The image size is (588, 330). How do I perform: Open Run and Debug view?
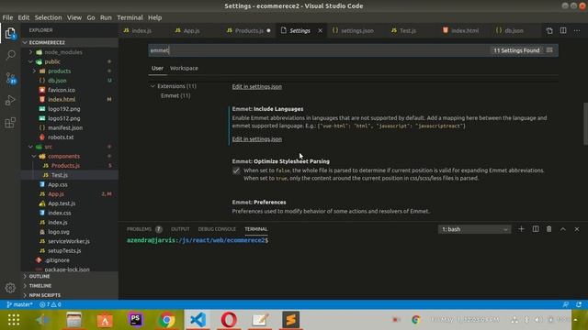click(10, 100)
